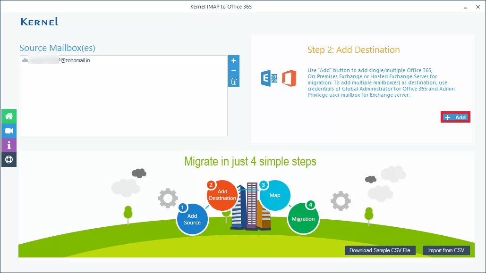The height and width of the screenshot is (273, 486).
Task: Open the video demo from the sidebar
Action: (9, 131)
